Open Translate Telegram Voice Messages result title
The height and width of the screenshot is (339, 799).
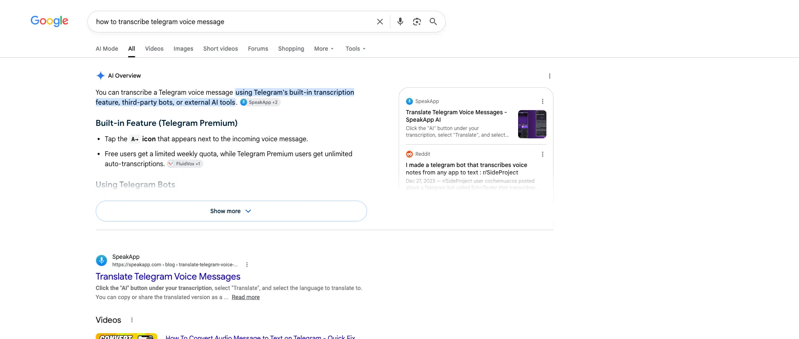click(x=168, y=277)
